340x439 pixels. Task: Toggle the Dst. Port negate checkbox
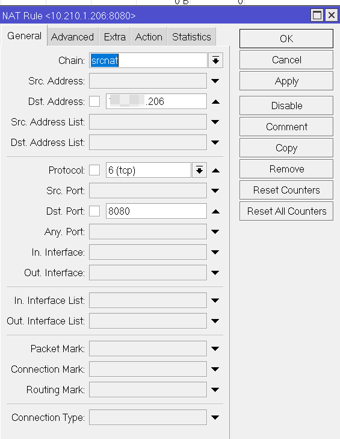[94, 211]
